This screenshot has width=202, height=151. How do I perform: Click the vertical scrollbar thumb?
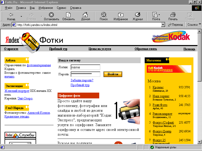coord(199,57)
